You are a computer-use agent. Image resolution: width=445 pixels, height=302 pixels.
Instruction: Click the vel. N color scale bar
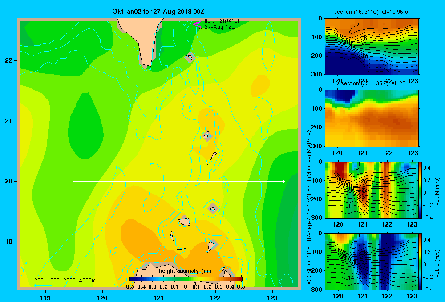pos(421,190)
